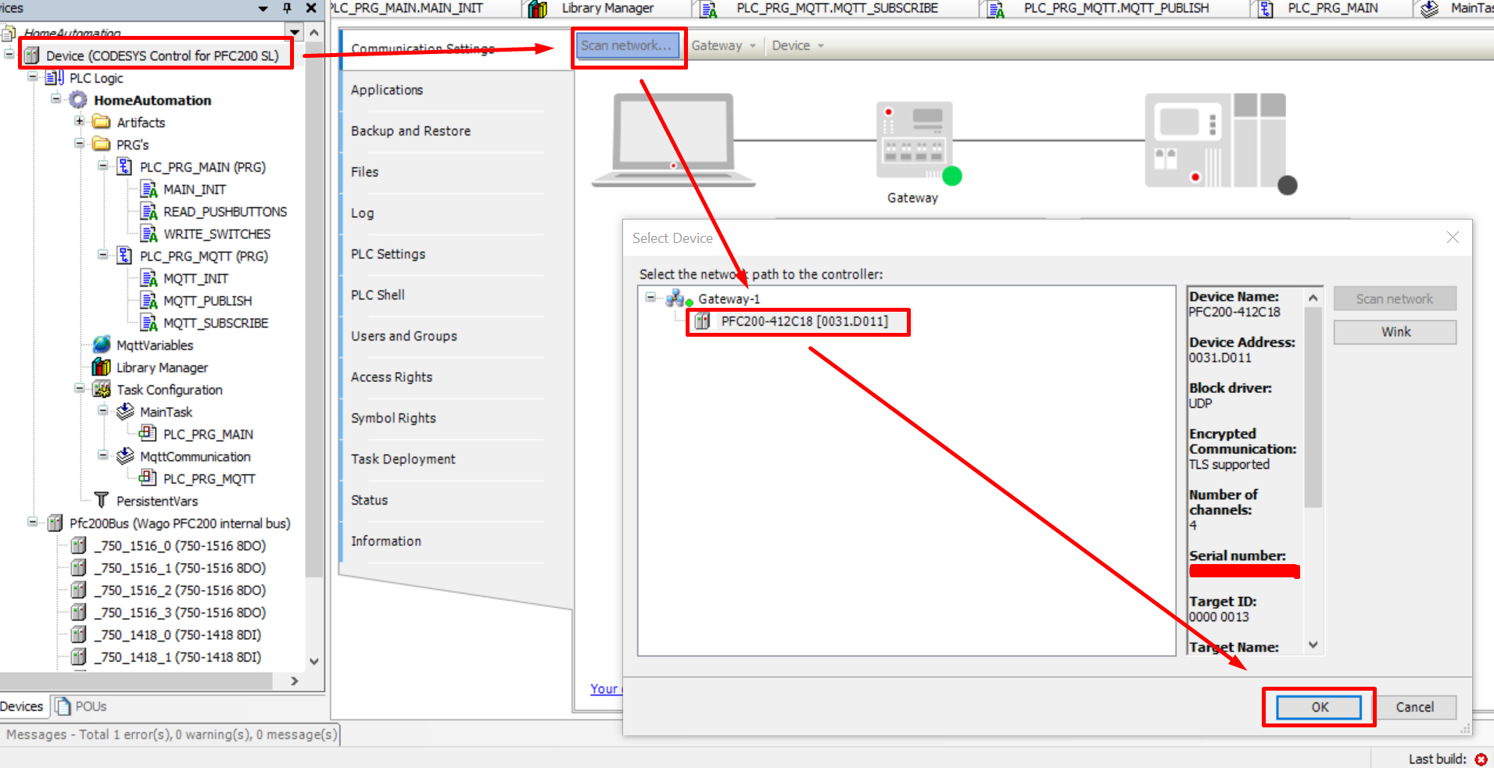Collapse the PLC Logic node
The height and width of the screenshot is (768, 1494).
pos(33,77)
